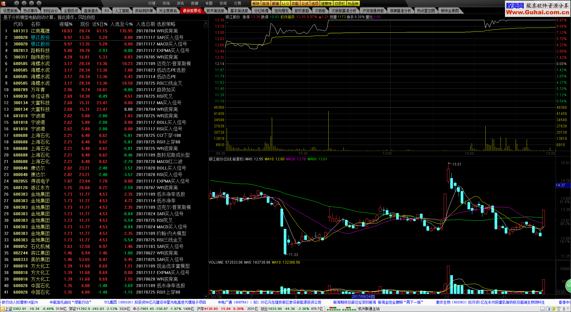Open the message panel icon in status bar
This screenshot has width=571, height=312.
pyautogui.click(x=542, y=309)
